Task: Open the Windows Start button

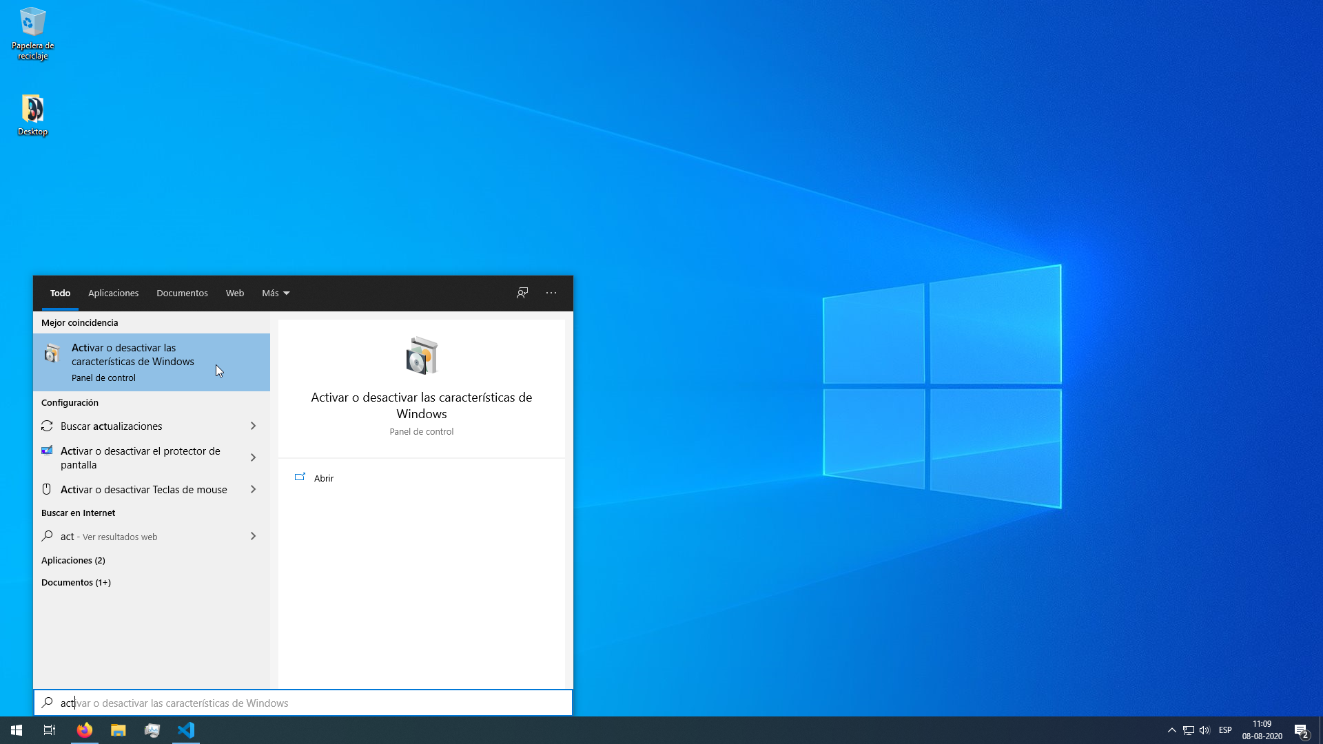Action: (17, 730)
